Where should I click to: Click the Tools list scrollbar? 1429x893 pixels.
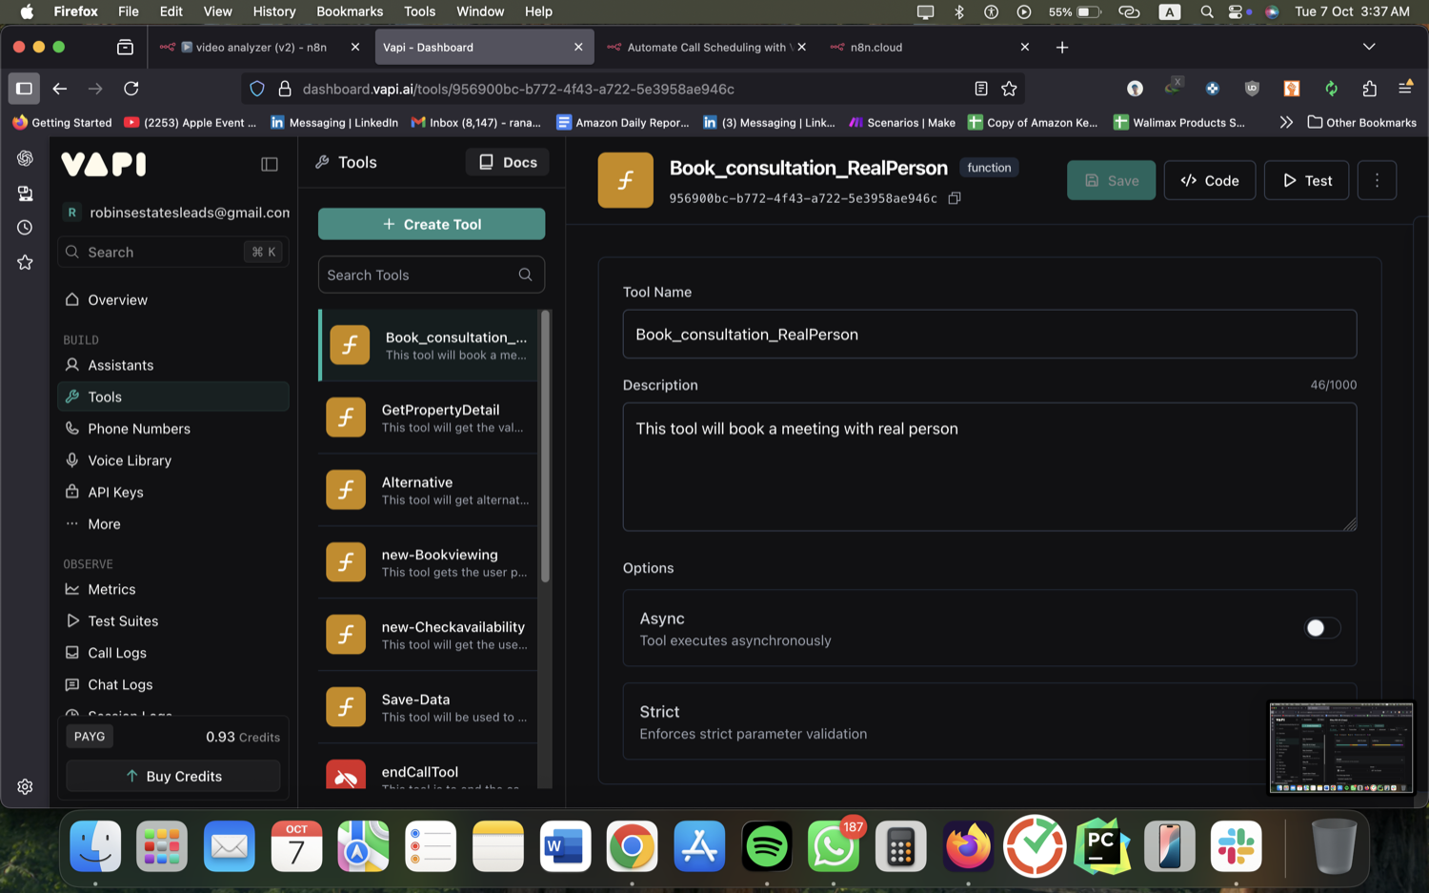point(546,446)
